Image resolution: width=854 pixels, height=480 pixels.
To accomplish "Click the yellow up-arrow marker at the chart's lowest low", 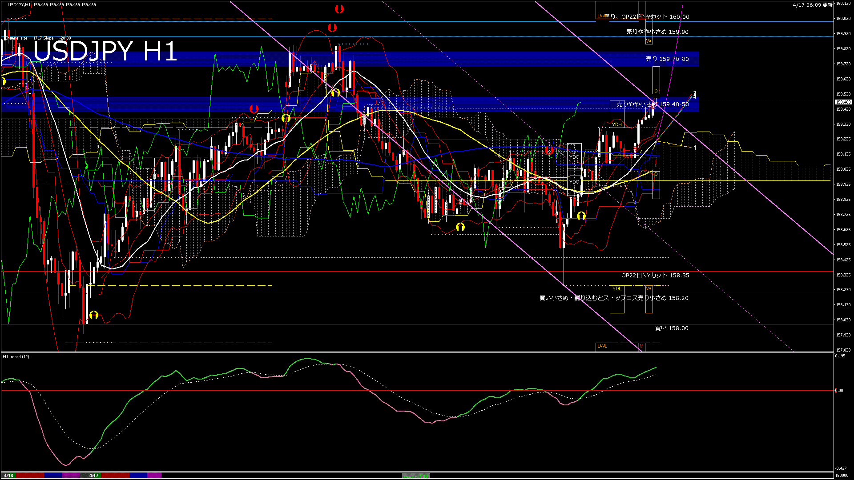I will [93, 315].
